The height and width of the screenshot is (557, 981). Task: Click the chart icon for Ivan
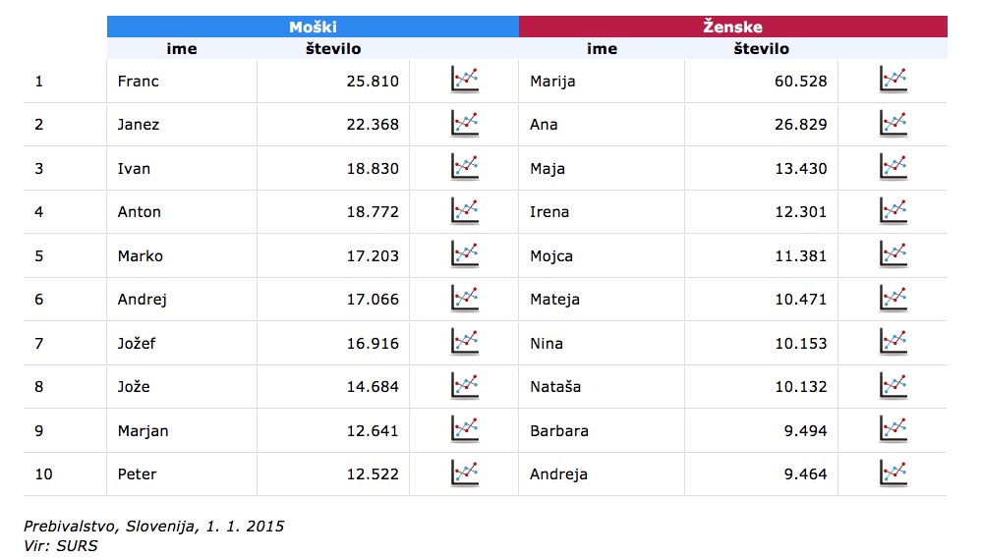(465, 168)
